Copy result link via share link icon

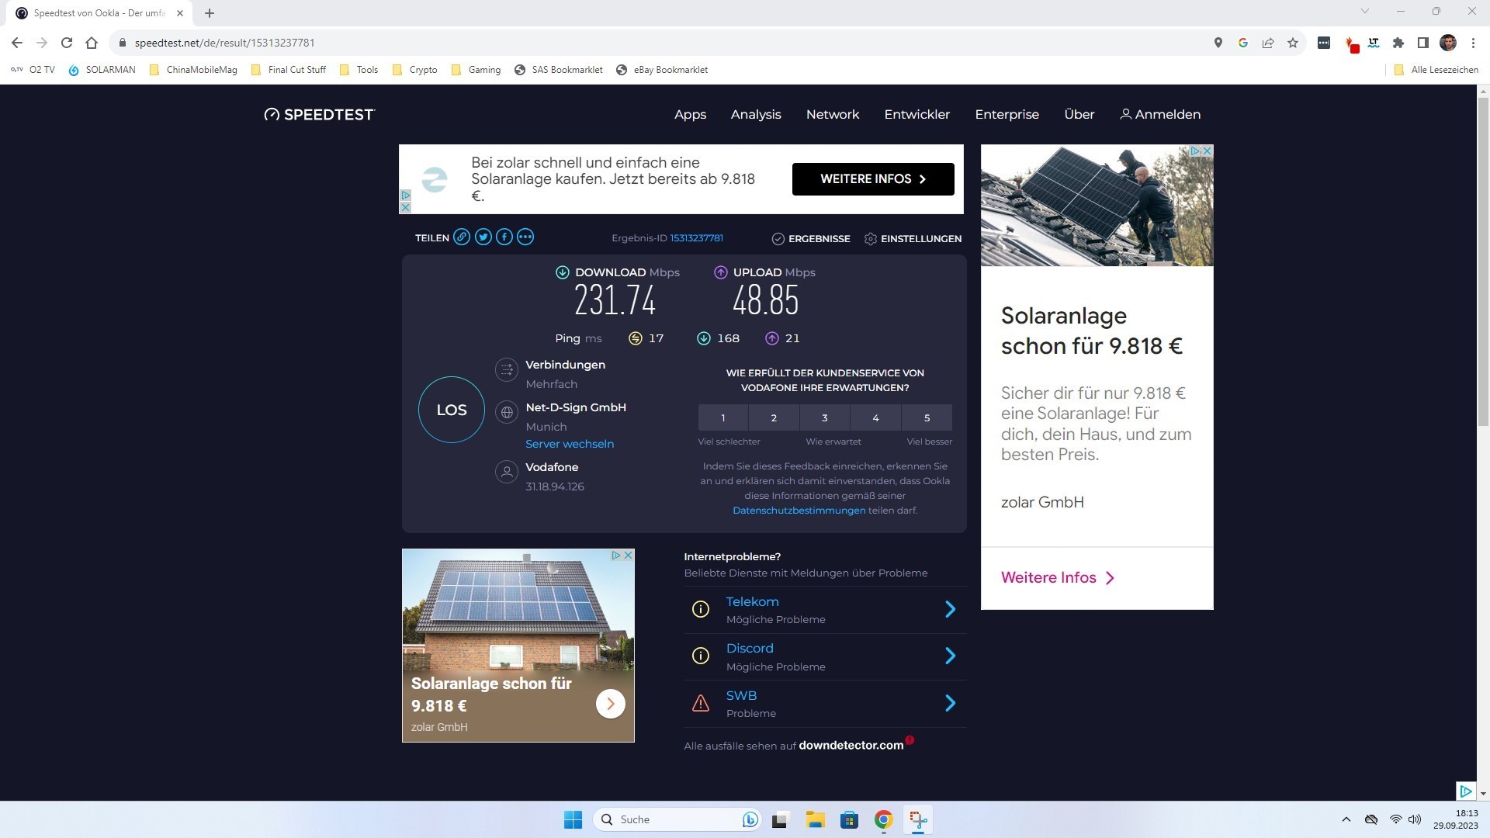(462, 237)
